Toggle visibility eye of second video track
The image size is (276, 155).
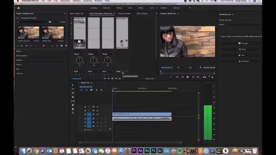(97, 111)
